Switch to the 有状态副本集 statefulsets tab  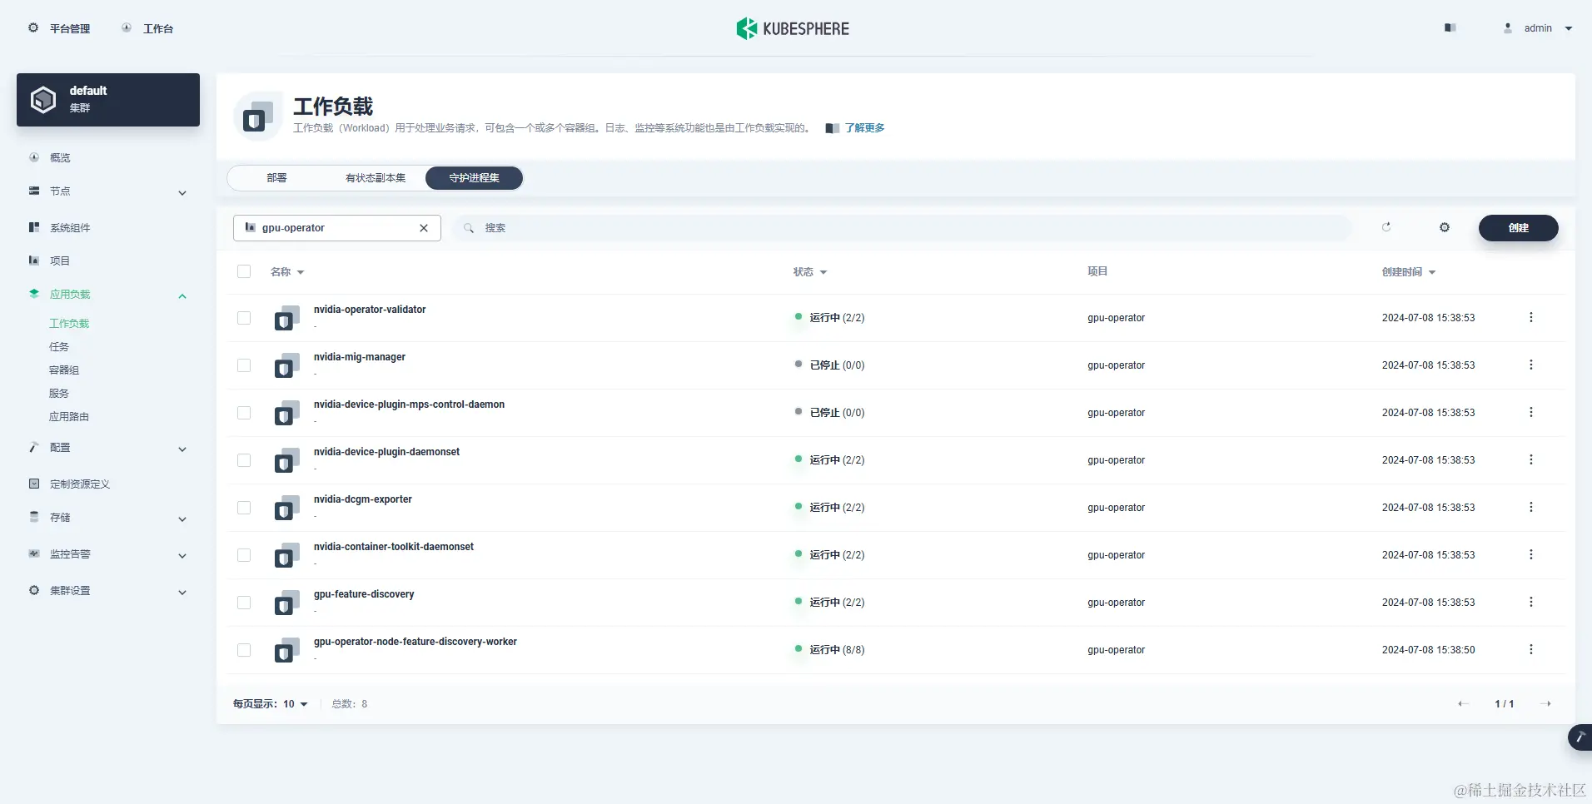coord(376,178)
